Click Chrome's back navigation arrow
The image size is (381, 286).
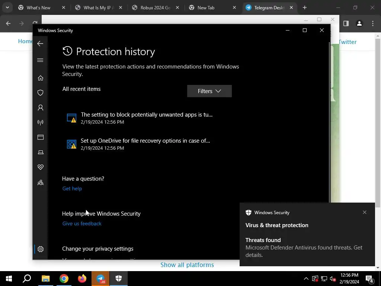[x=8, y=23]
